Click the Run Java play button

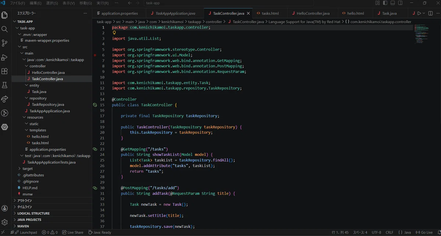tap(419, 13)
